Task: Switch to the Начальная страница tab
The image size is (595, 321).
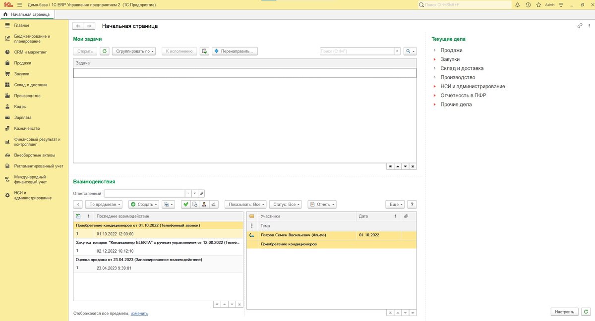Action: pos(27,14)
